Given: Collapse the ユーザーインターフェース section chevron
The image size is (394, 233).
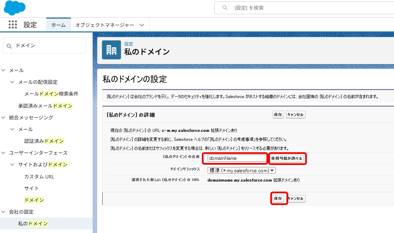Looking at the screenshot, I should [x=3, y=153].
